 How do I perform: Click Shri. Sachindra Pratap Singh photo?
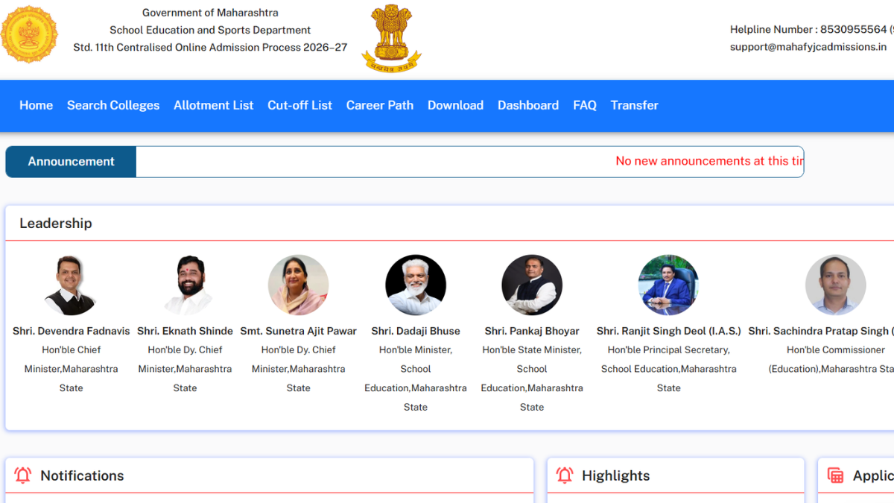pyautogui.click(x=836, y=285)
